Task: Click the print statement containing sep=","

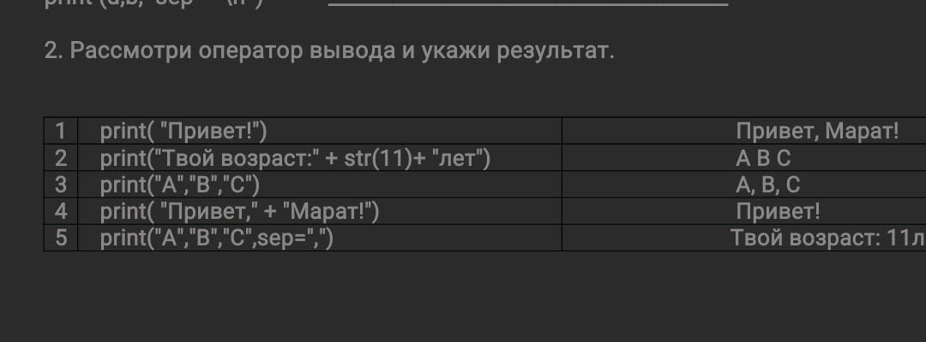Action: pos(216,238)
